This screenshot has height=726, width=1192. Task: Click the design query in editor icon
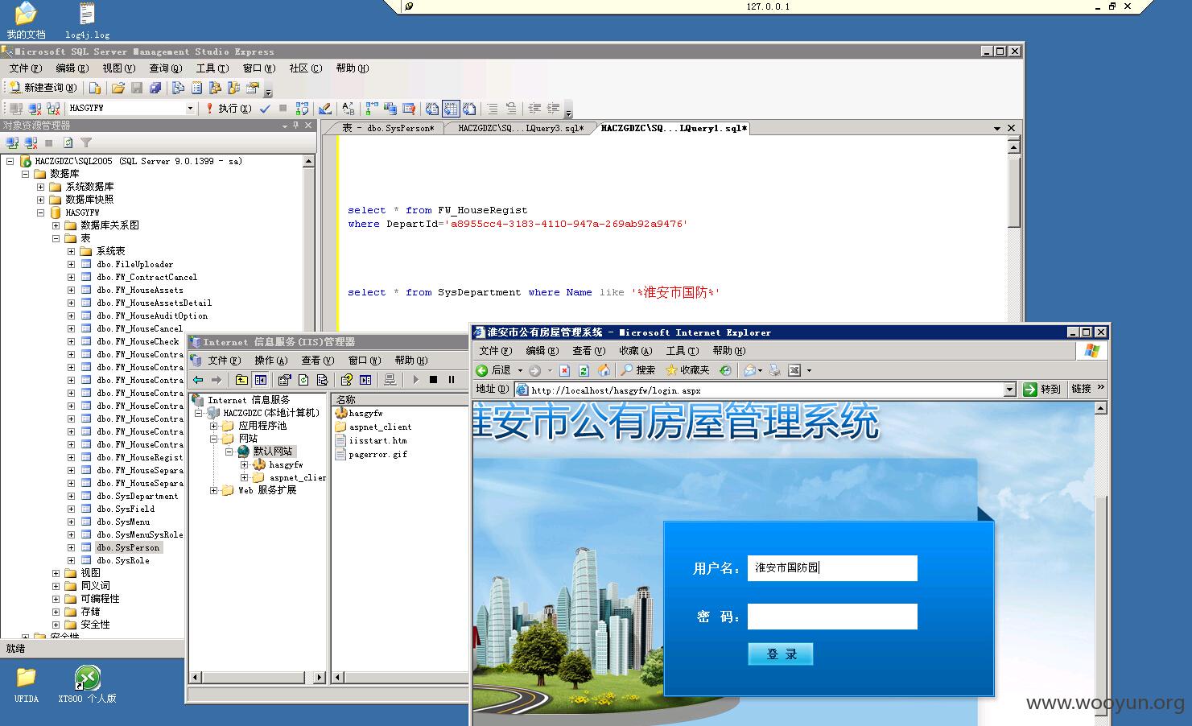(x=325, y=108)
